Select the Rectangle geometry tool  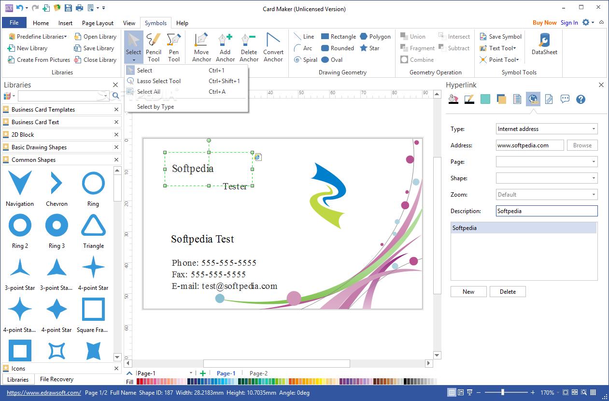339,37
